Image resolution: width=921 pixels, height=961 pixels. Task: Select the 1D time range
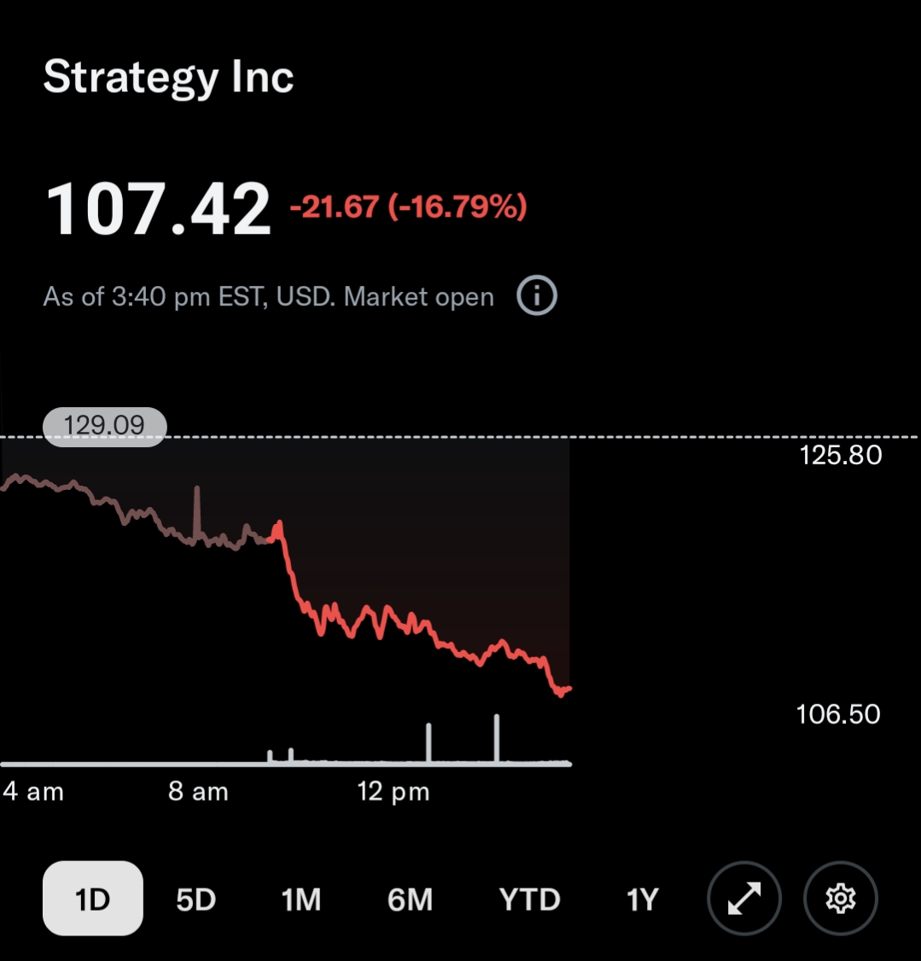[x=93, y=899]
